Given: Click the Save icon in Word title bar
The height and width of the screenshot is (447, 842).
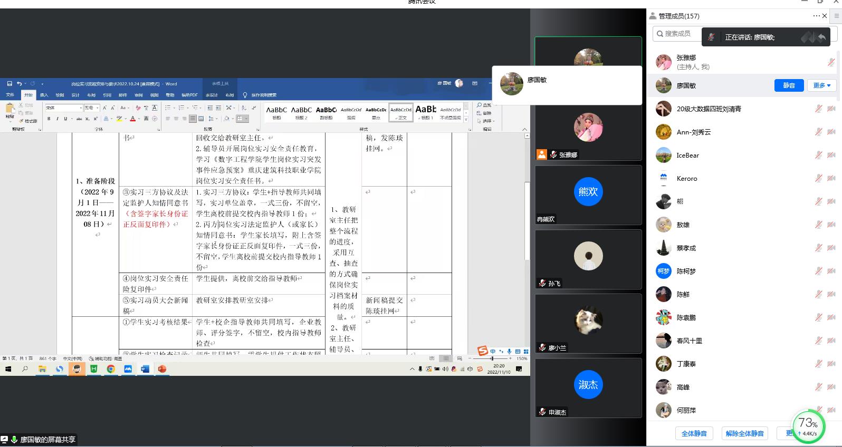Looking at the screenshot, I should [x=9, y=83].
